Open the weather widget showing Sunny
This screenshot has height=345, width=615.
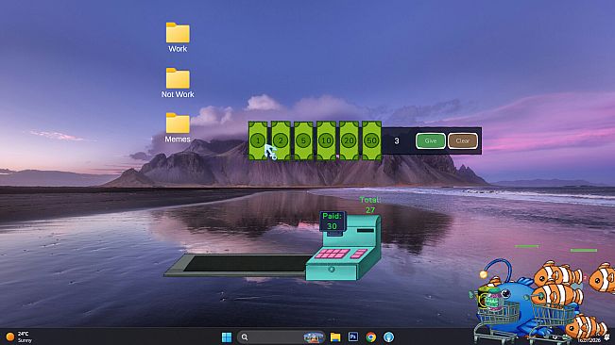tap(19, 337)
